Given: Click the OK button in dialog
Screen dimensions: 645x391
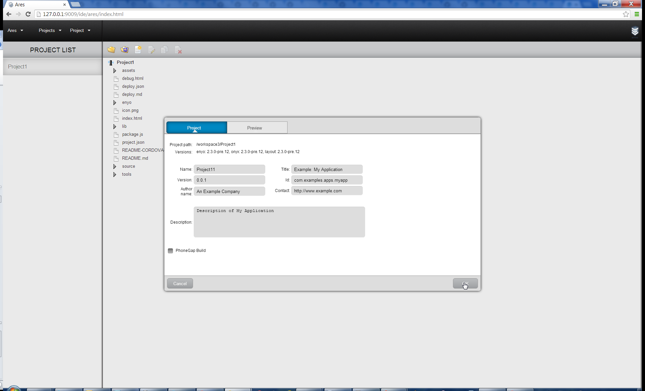Looking at the screenshot, I should pos(465,283).
